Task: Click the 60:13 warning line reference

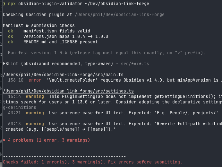Action: (14, 124)
